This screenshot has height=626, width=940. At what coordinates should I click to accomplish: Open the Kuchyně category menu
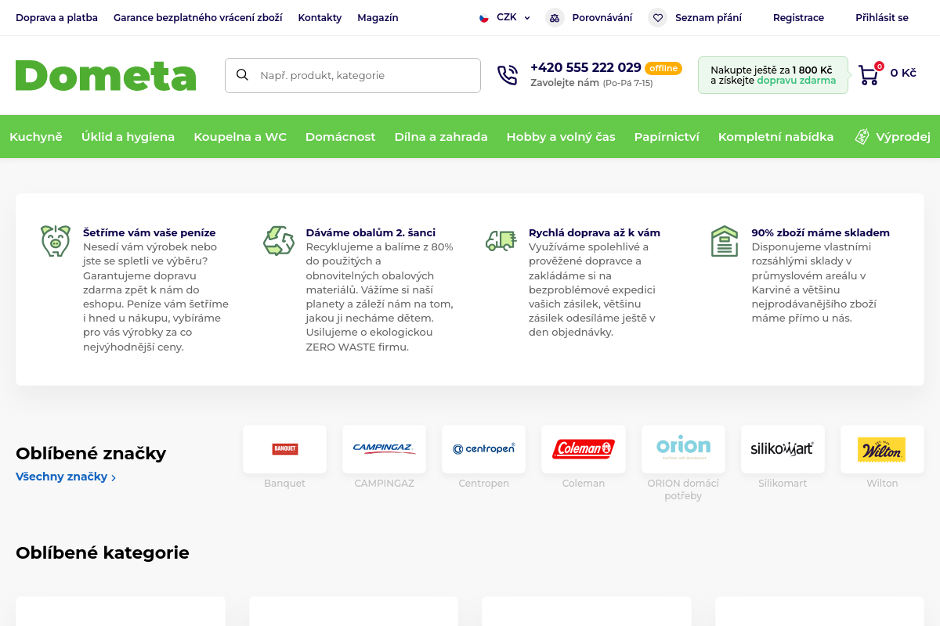click(x=36, y=136)
